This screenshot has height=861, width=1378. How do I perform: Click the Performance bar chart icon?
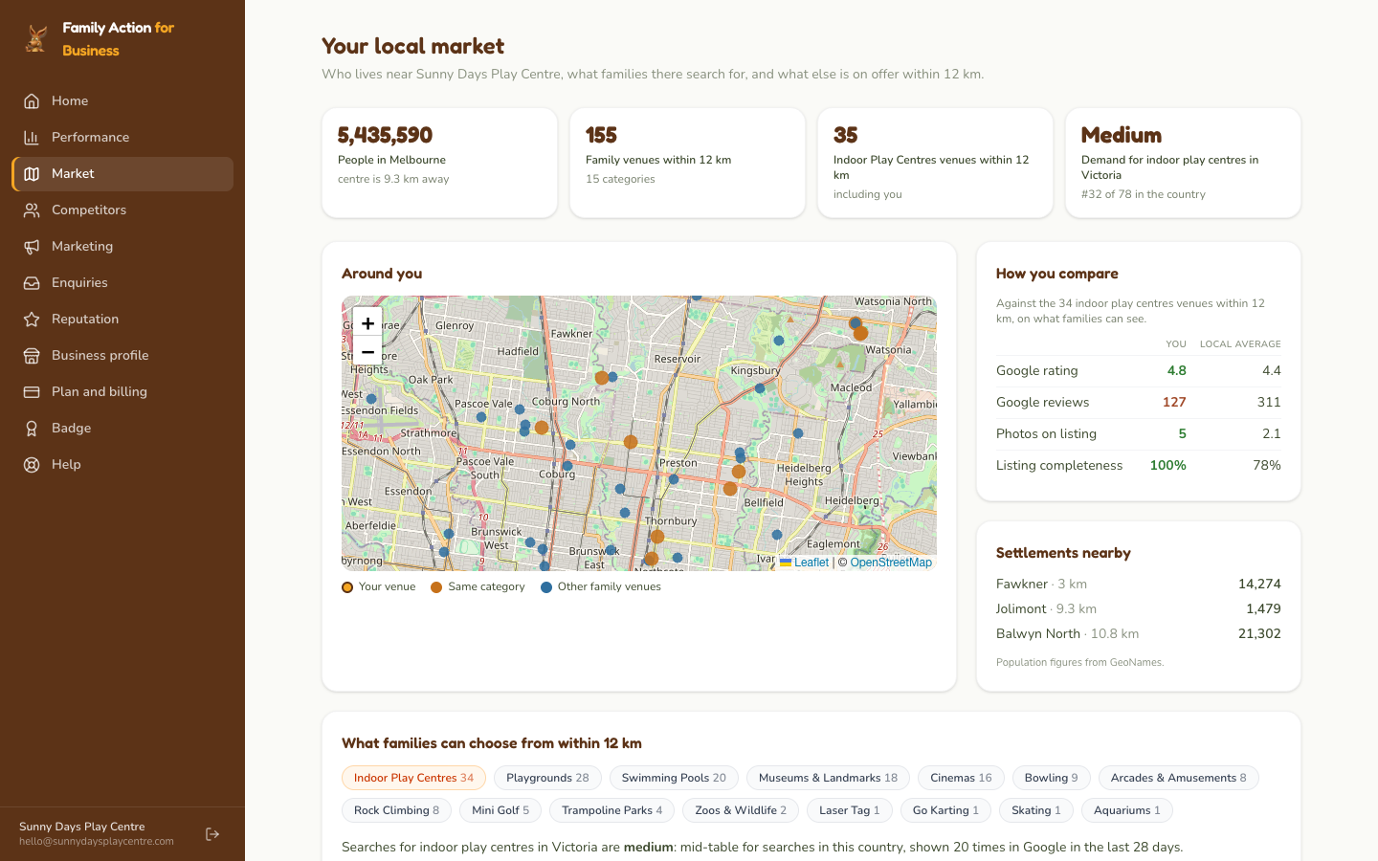[32, 137]
